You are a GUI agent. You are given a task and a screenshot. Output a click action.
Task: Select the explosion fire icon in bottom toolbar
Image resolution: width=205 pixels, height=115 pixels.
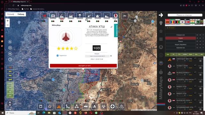pos(59,106)
